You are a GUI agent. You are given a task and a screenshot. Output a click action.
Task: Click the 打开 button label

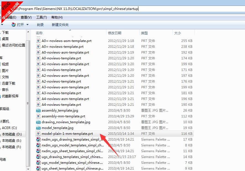(20, 25)
